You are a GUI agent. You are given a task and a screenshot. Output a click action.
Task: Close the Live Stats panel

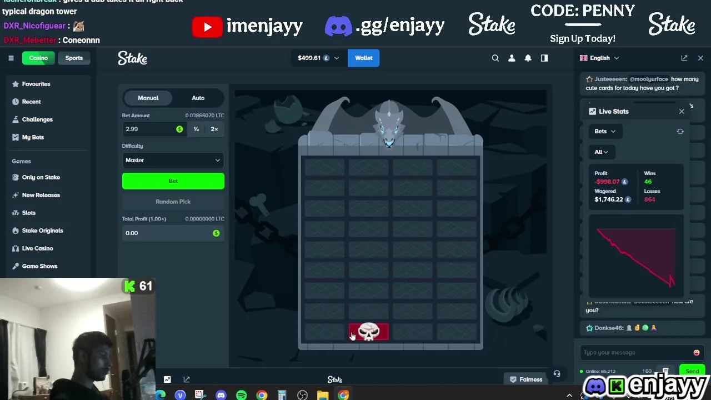[x=682, y=111]
